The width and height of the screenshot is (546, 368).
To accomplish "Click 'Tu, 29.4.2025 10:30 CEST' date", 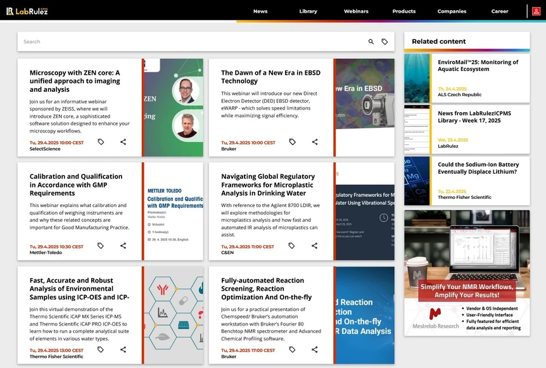I will (56, 247).
